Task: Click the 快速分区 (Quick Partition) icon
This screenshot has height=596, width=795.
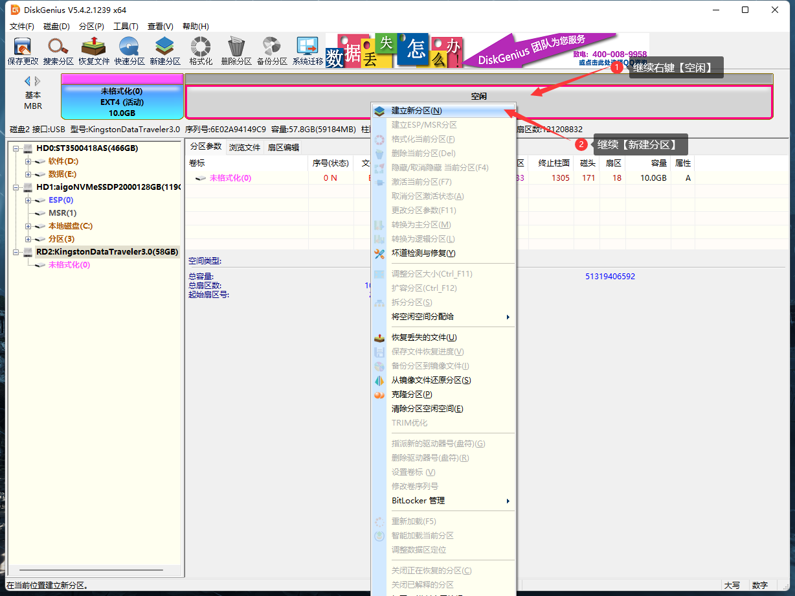Action: (129, 51)
